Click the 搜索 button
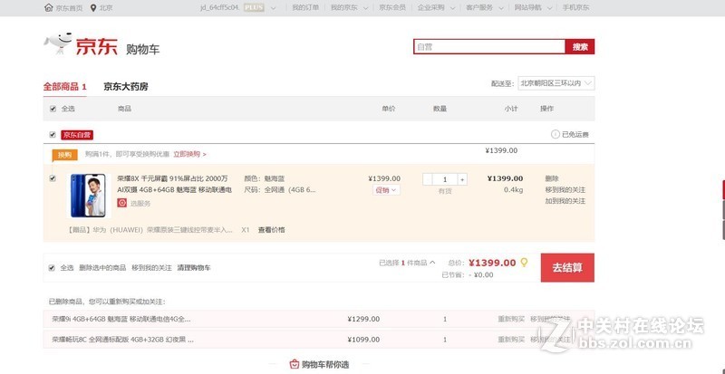This screenshot has height=374, width=725. click(580, 47)
